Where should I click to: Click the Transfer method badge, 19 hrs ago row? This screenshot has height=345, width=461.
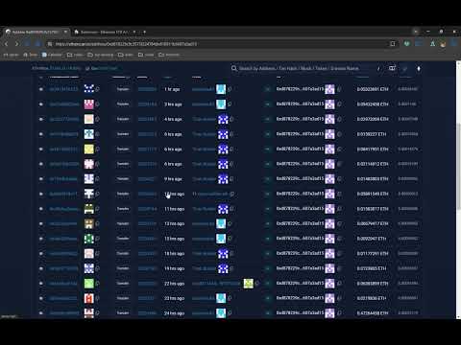123,268
